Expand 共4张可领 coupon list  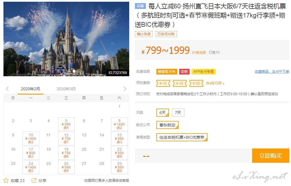[215, 83]
